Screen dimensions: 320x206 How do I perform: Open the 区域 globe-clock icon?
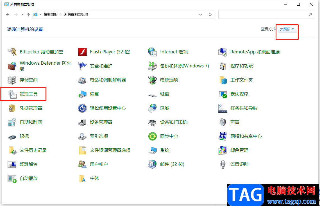(153, 108)
